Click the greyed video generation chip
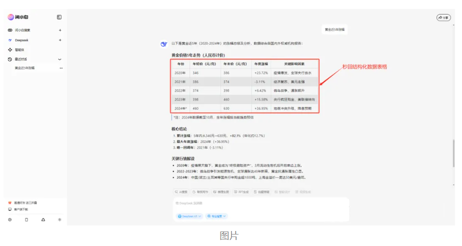Image resolution: width=462 pixels, height=246 pixels. (x=303, y=192)
